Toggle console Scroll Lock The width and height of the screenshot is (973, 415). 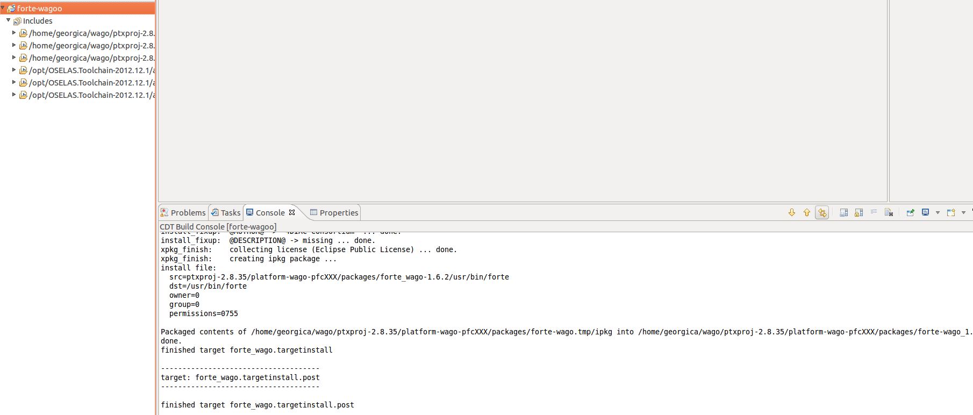(858, 213)
